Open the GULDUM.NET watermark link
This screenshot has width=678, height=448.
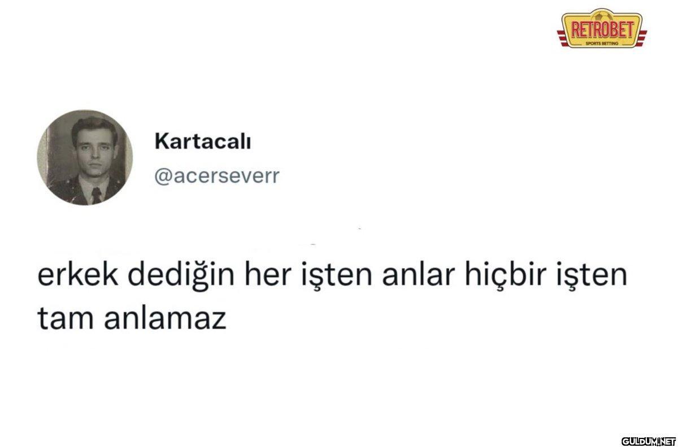[x=648, y=440]
